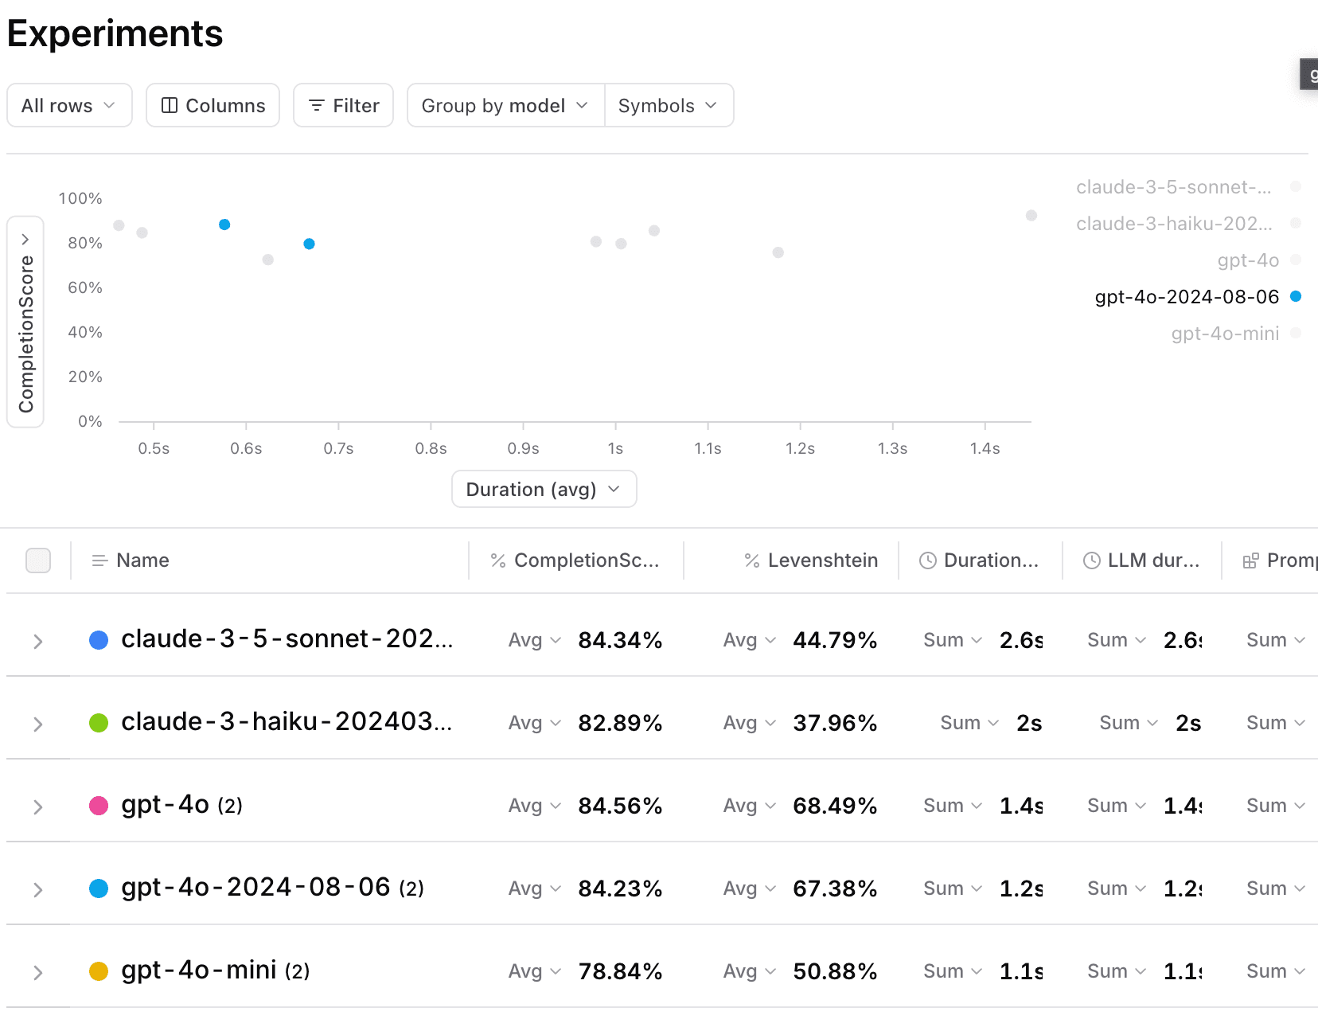Click the Filter button
Screen dimensions: 1318x1035
[343, 106]
